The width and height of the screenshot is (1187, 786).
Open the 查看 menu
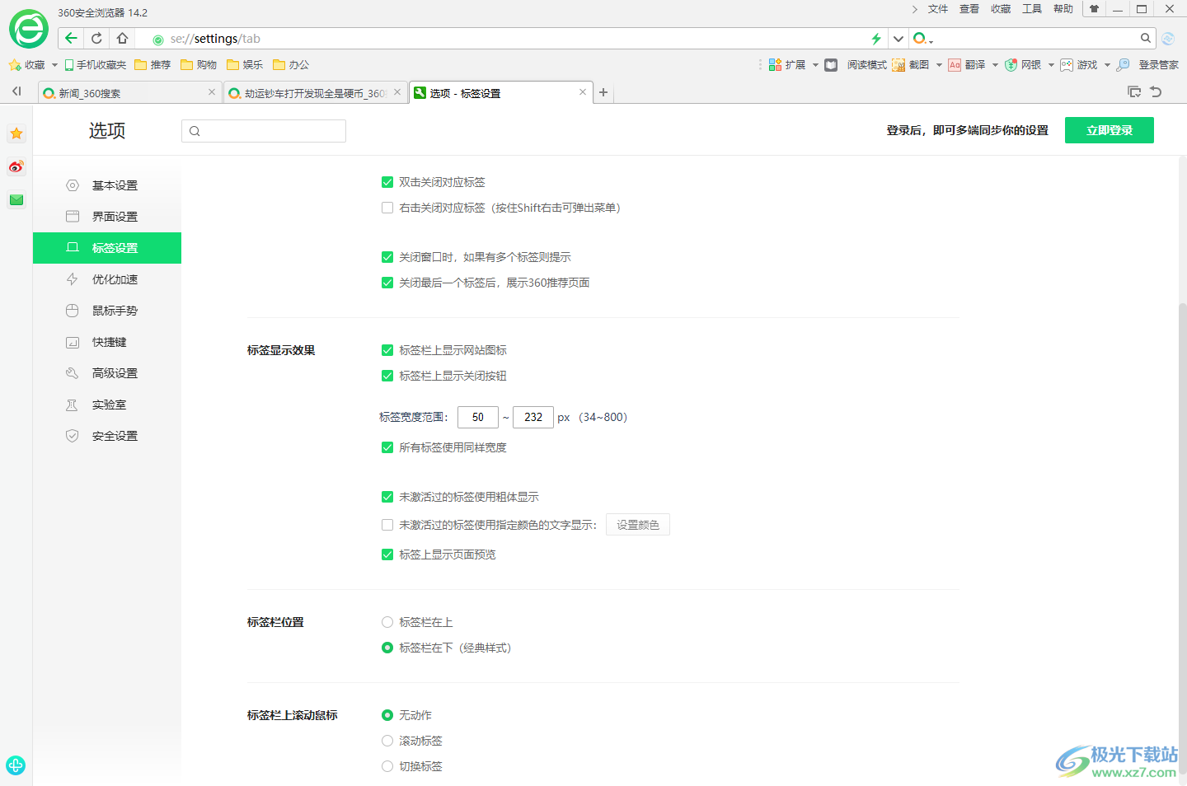pyautogui.click(x=969, y=9)
